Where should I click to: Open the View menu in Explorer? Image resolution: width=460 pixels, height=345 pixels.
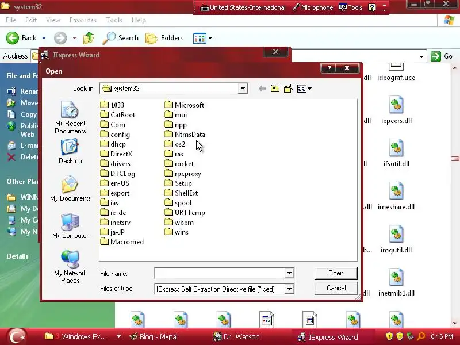[53, 20]
